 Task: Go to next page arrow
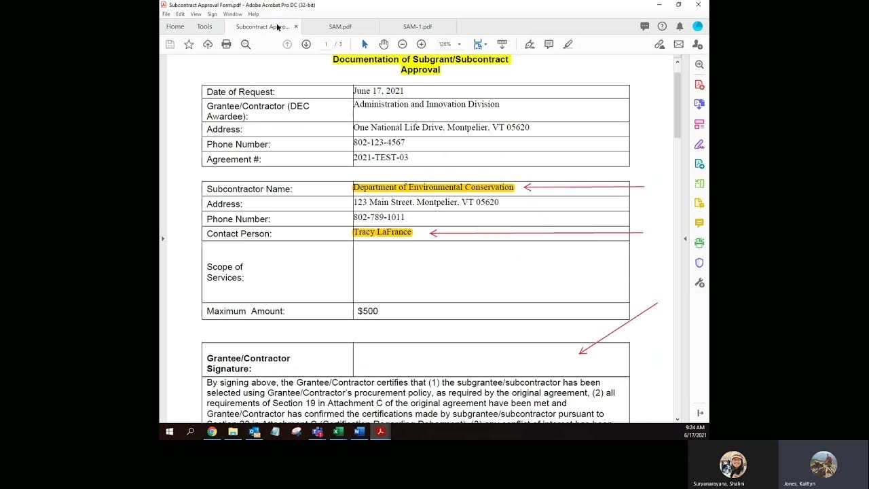point(306,44)
